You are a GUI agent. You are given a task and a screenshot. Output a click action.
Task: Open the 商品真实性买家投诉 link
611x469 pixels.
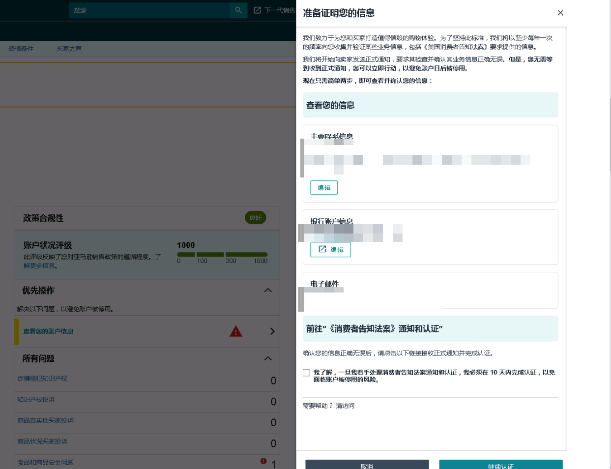pyautogui.click(x=46, y=420)
